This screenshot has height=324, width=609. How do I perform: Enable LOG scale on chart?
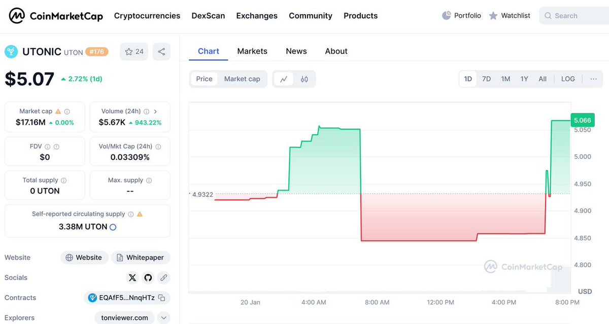[x=568, y=79]
